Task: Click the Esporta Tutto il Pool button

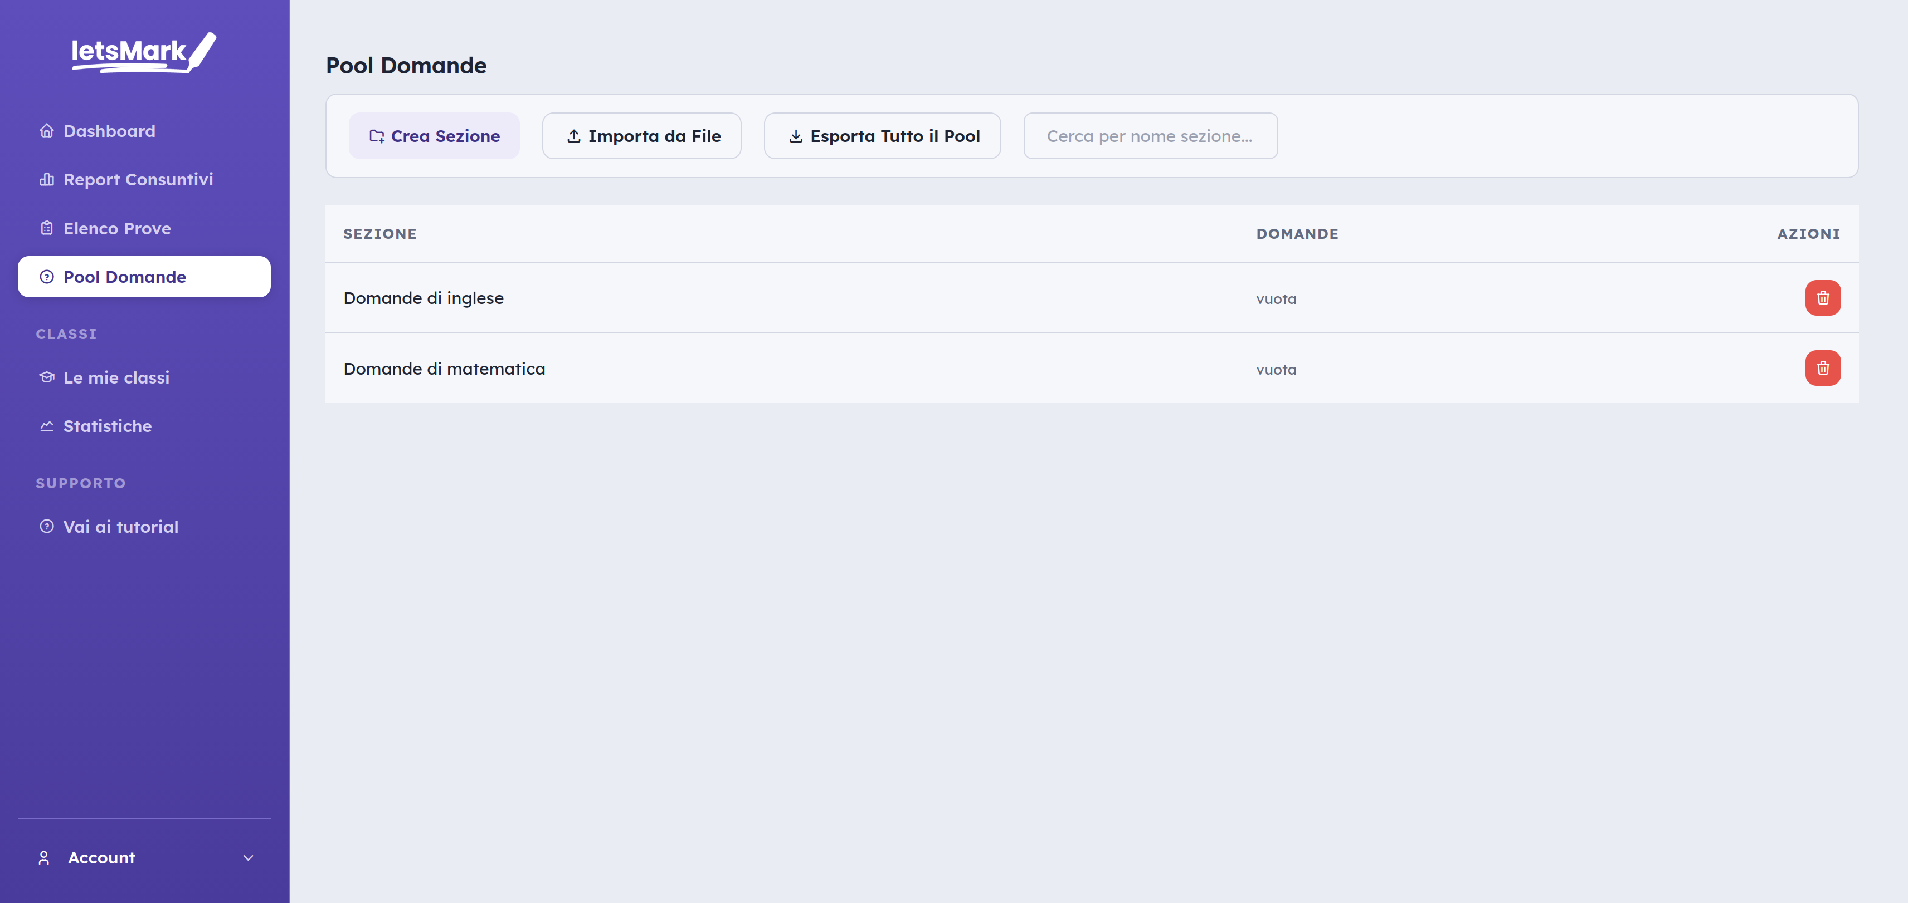Action: pos(882,136)
